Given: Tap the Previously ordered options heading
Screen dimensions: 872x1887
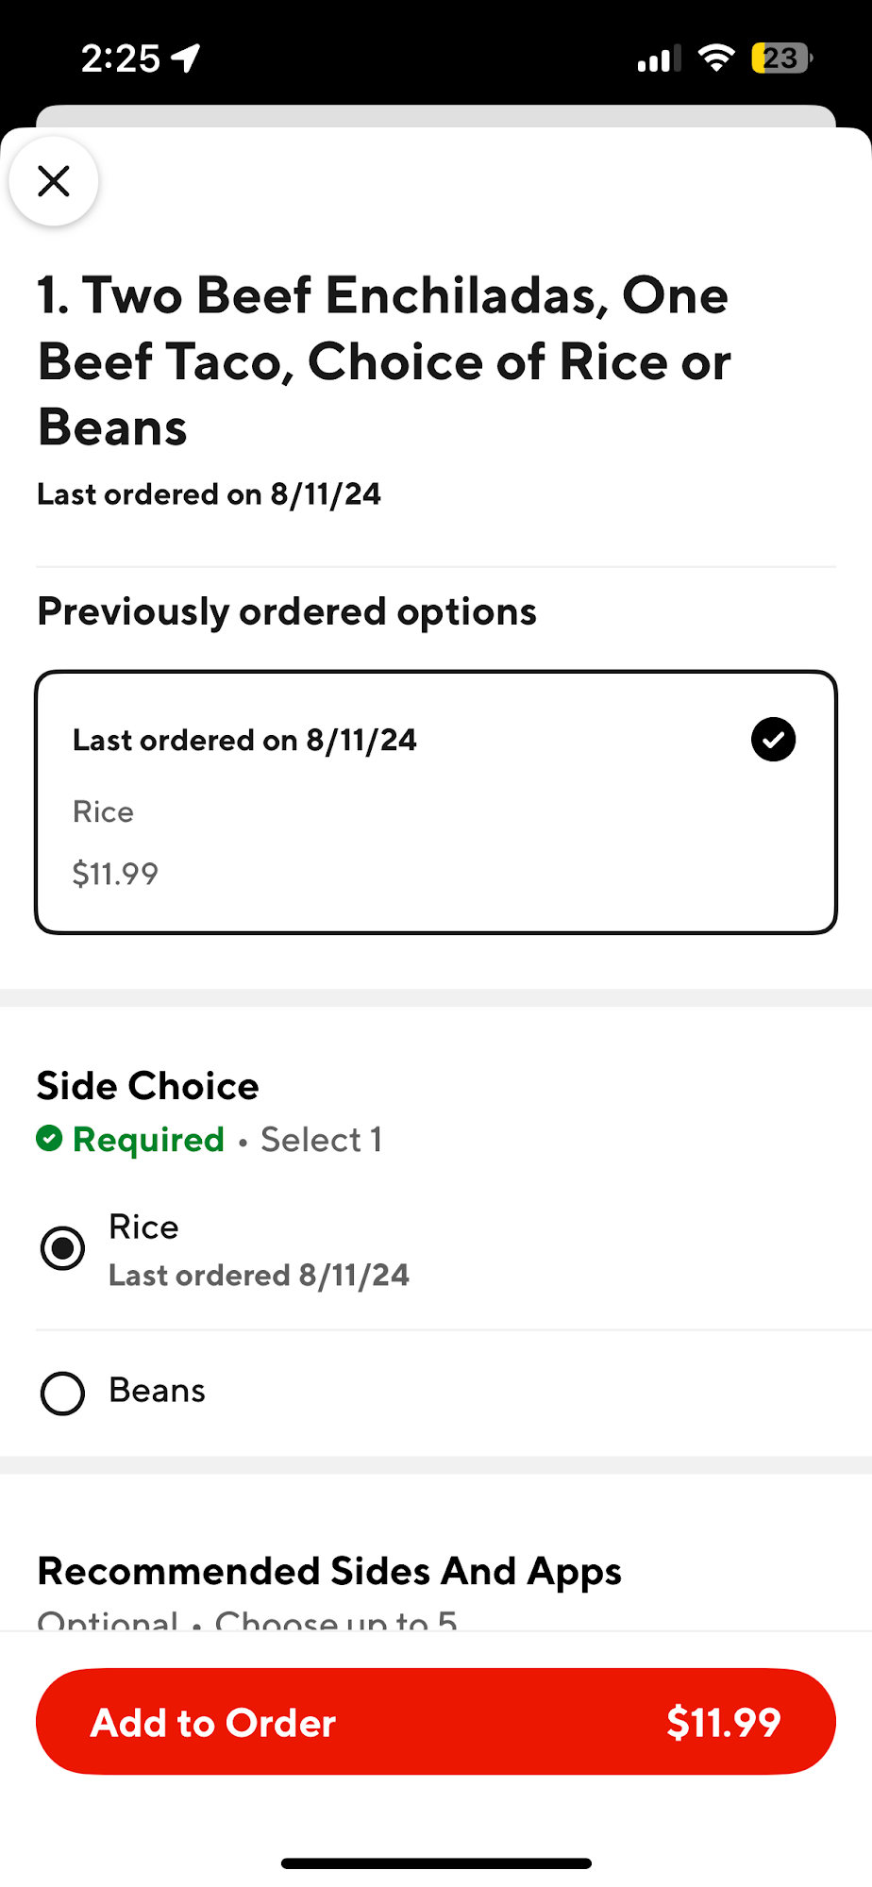Looking at the screenshot, I should [x=287, y=611].
